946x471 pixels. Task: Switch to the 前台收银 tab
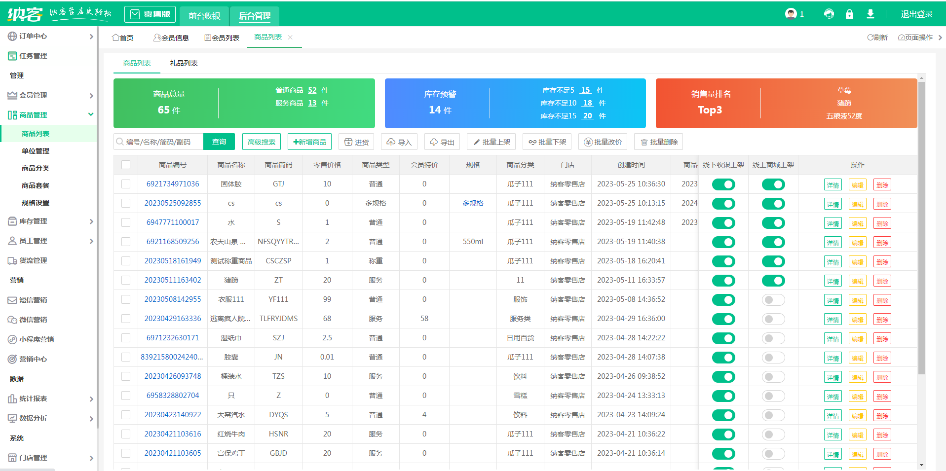click(204, 16)
